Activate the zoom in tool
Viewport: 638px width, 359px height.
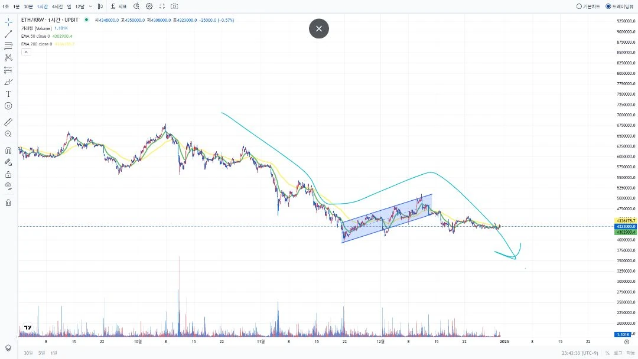[8, 134]
